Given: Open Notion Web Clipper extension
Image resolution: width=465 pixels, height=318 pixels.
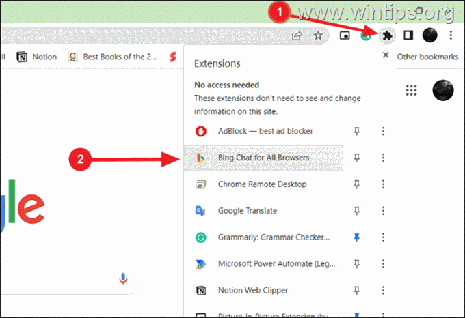Looking at the screenshot, I should click(264, 291).
